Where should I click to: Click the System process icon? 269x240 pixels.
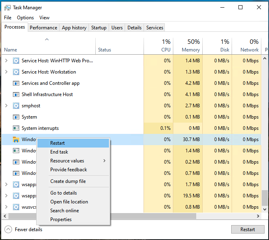pos(16,117)
